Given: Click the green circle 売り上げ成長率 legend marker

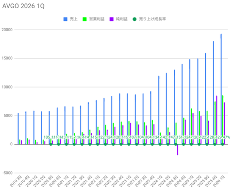Looking at the screenshot, I should [x=134, y=19].
